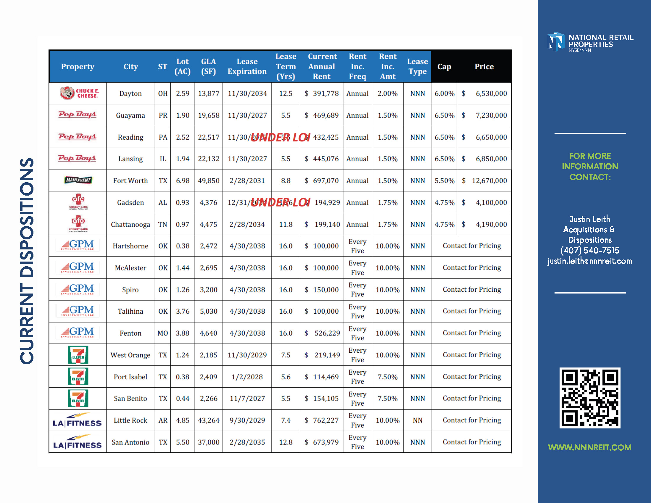Click the Cap column header

(x=444, y=67)
